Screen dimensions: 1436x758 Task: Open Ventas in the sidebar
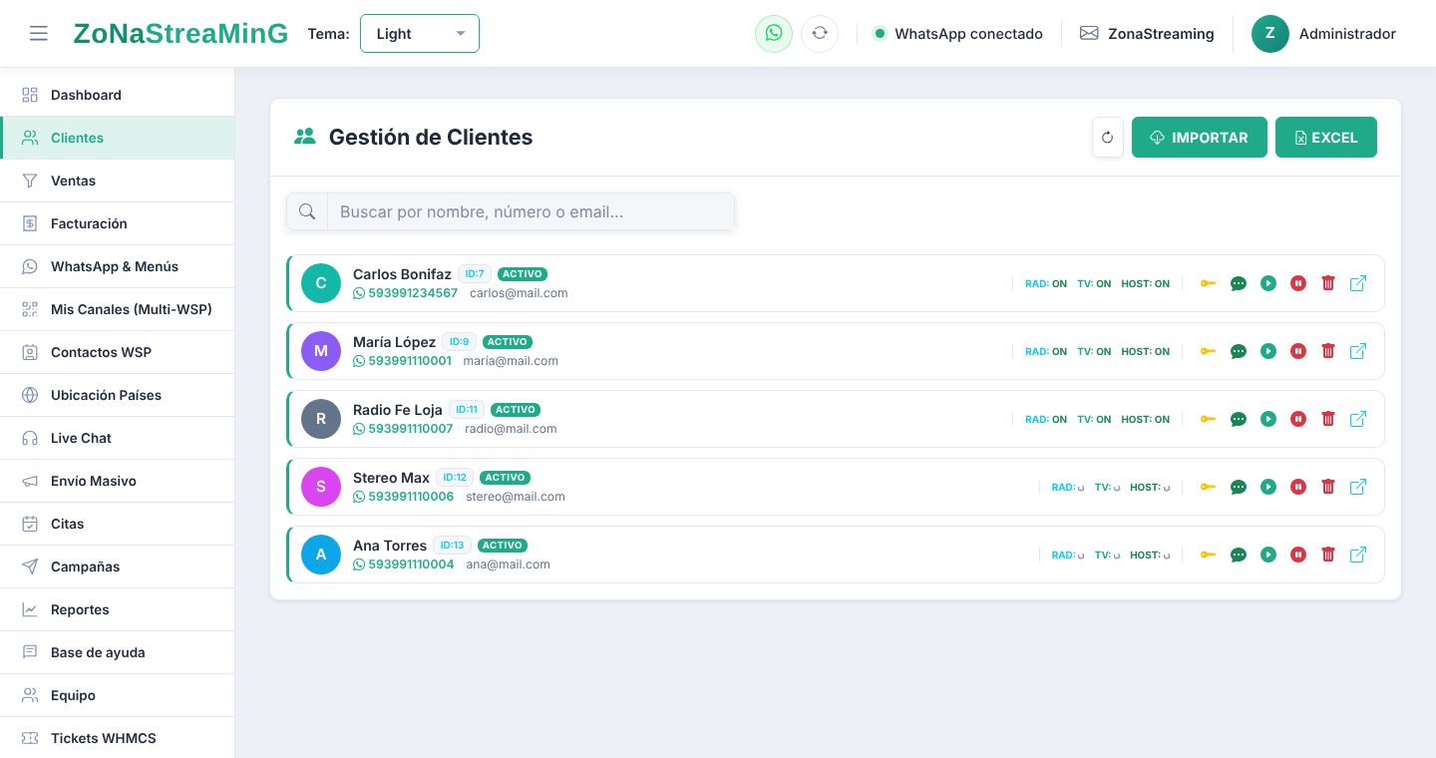[118, 181]
